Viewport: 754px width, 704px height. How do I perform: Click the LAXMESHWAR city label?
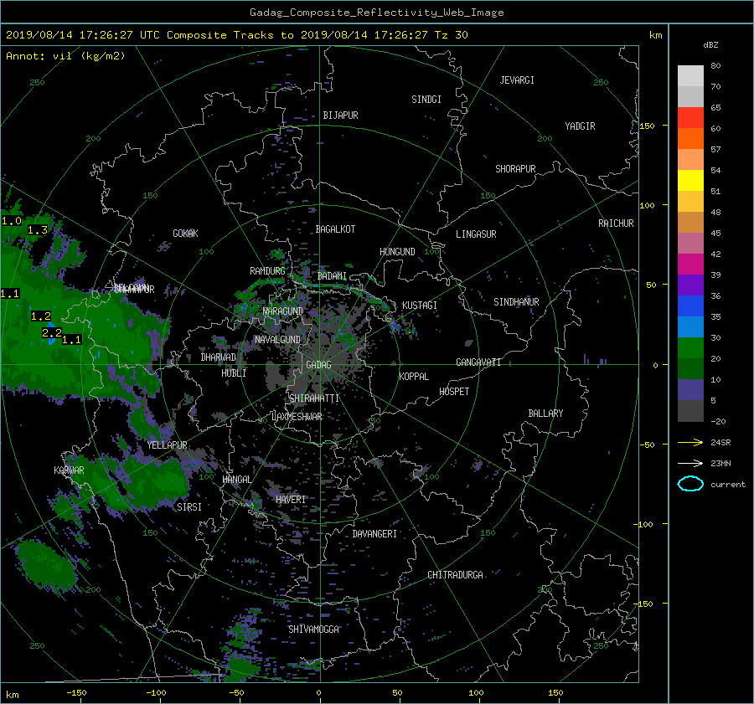click(x=297, y=417)
